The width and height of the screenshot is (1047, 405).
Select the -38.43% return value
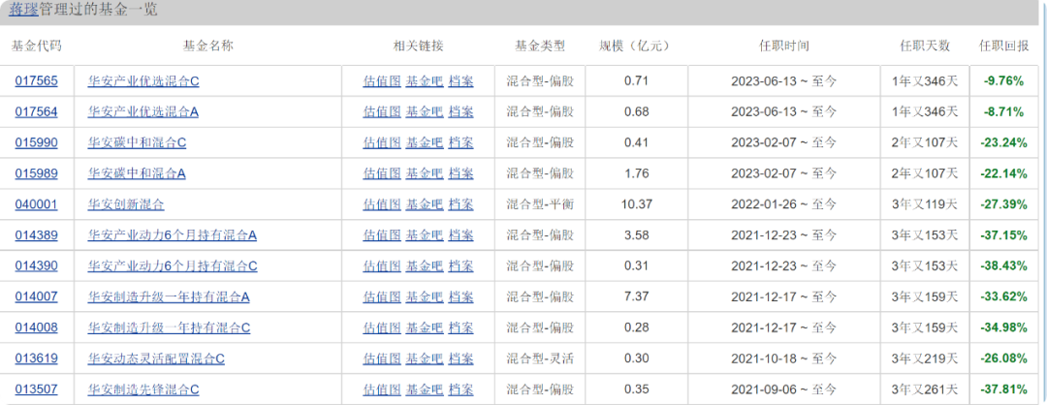point(1003,265)
